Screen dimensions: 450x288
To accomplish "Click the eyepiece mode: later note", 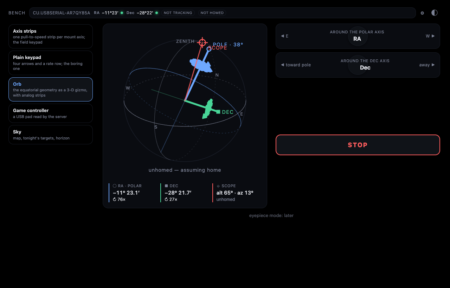I will point(271,216).
